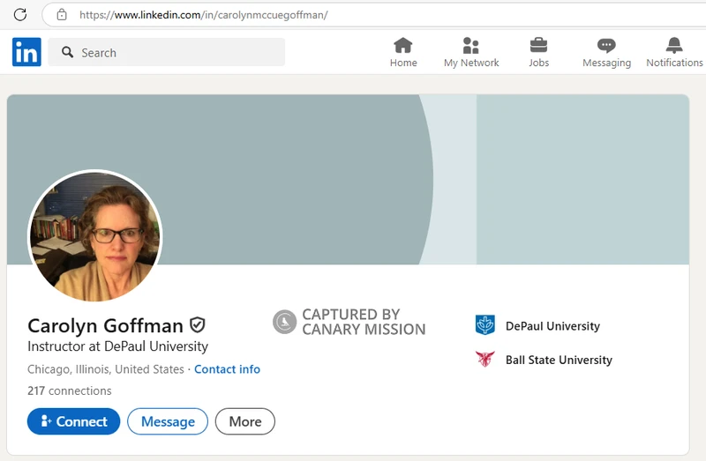
Task: Click the site lock icon in address bar
Action: [62, 15]
